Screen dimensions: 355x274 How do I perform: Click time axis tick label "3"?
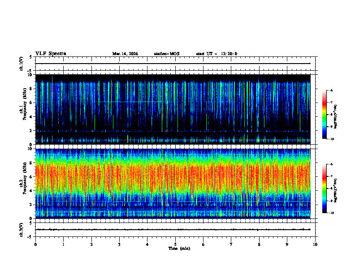pos(119,244)
